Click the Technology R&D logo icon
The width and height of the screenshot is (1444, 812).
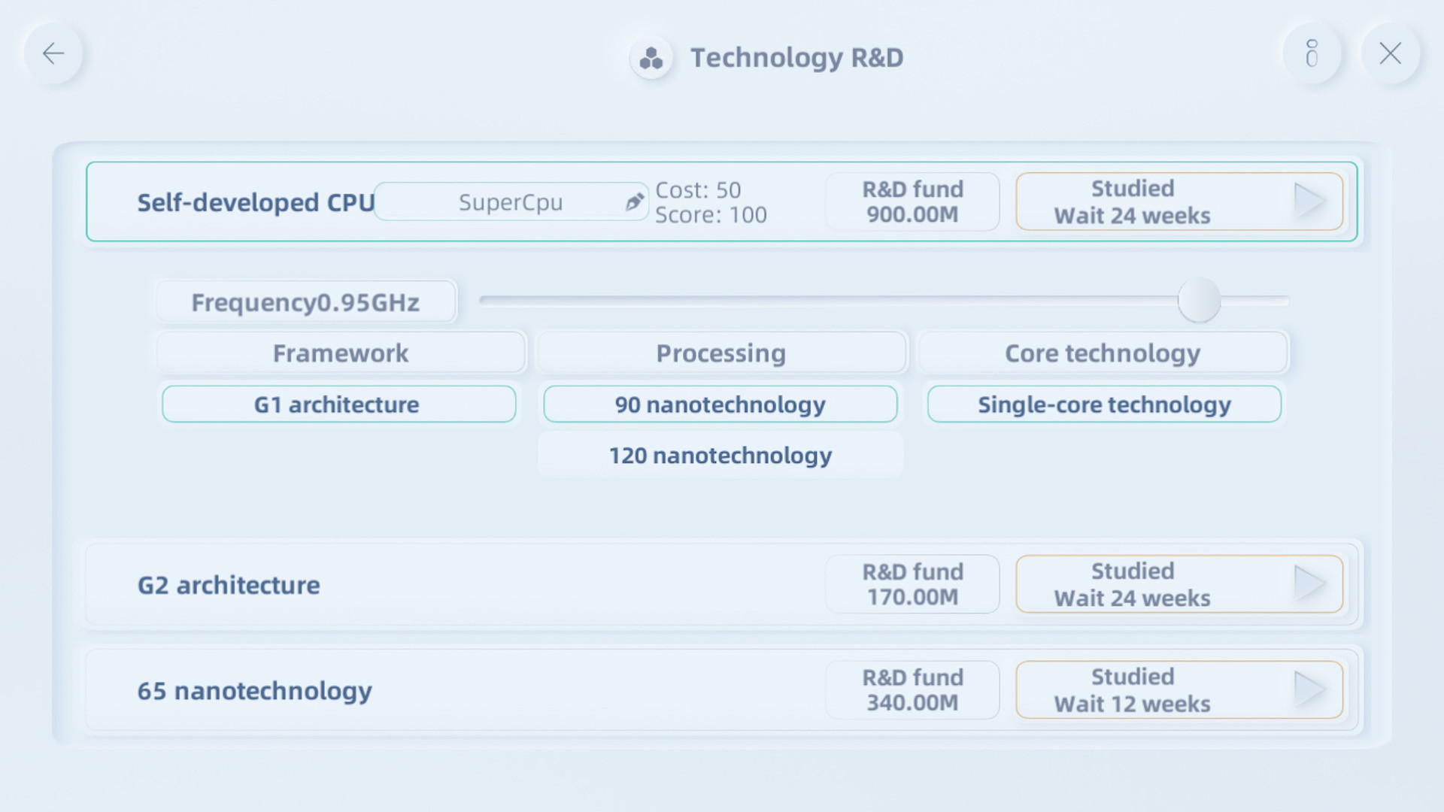(649, 57)
